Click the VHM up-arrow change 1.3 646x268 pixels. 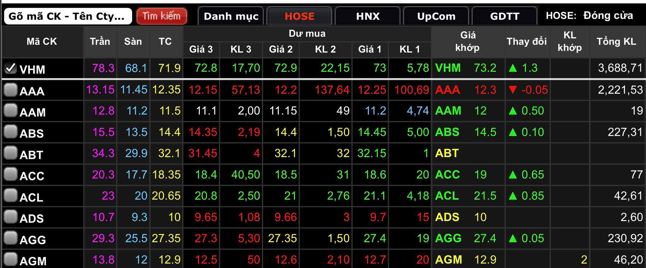tap(523, 68)
